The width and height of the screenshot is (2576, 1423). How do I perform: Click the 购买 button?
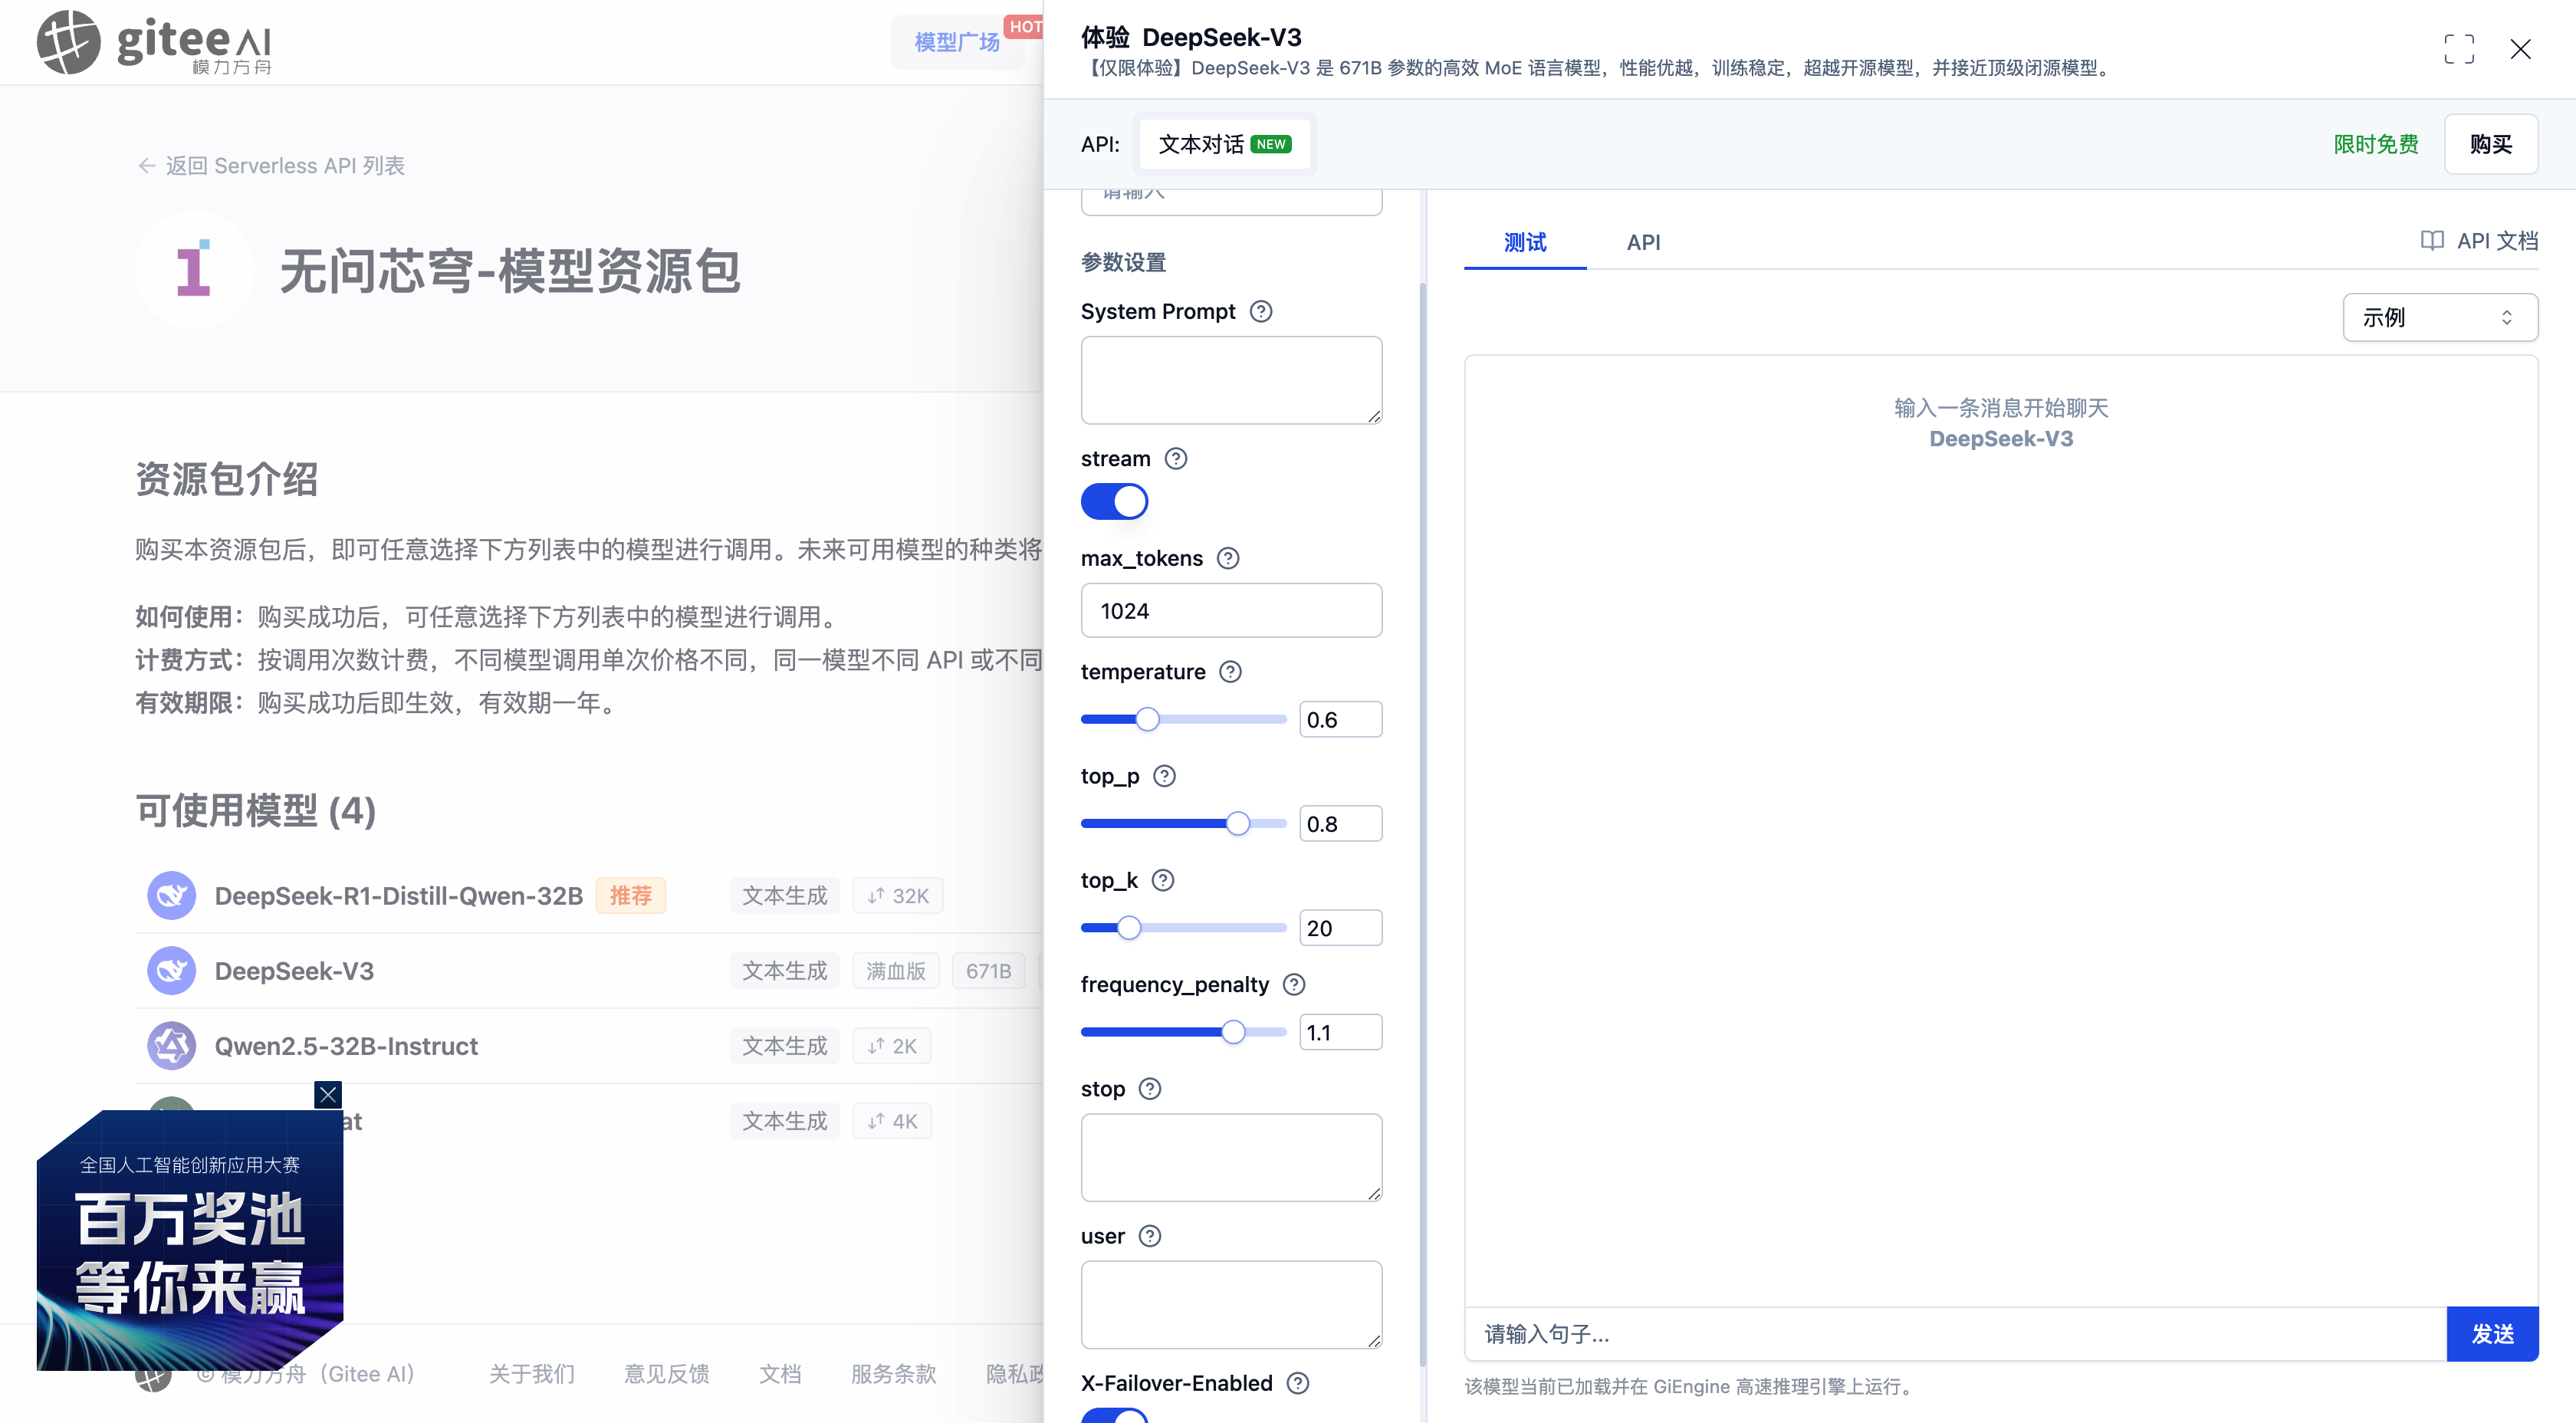coord(2491,144)
